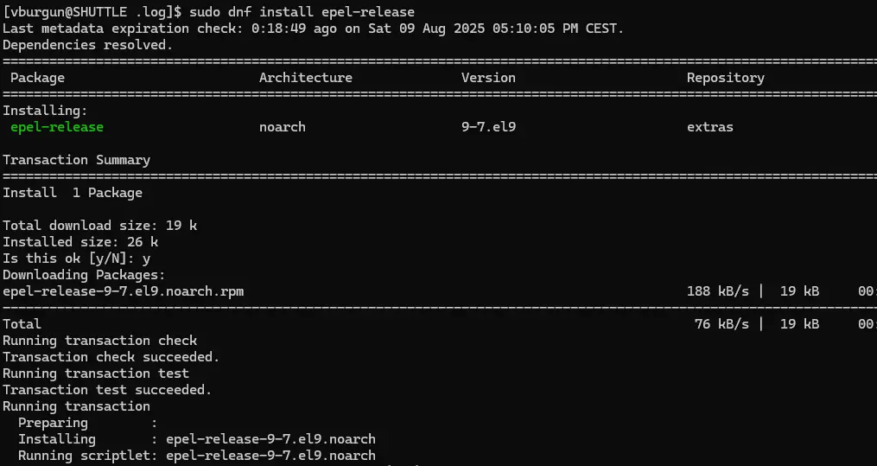Click the Repository column header

pyautogui.click(x=725, y=78)
